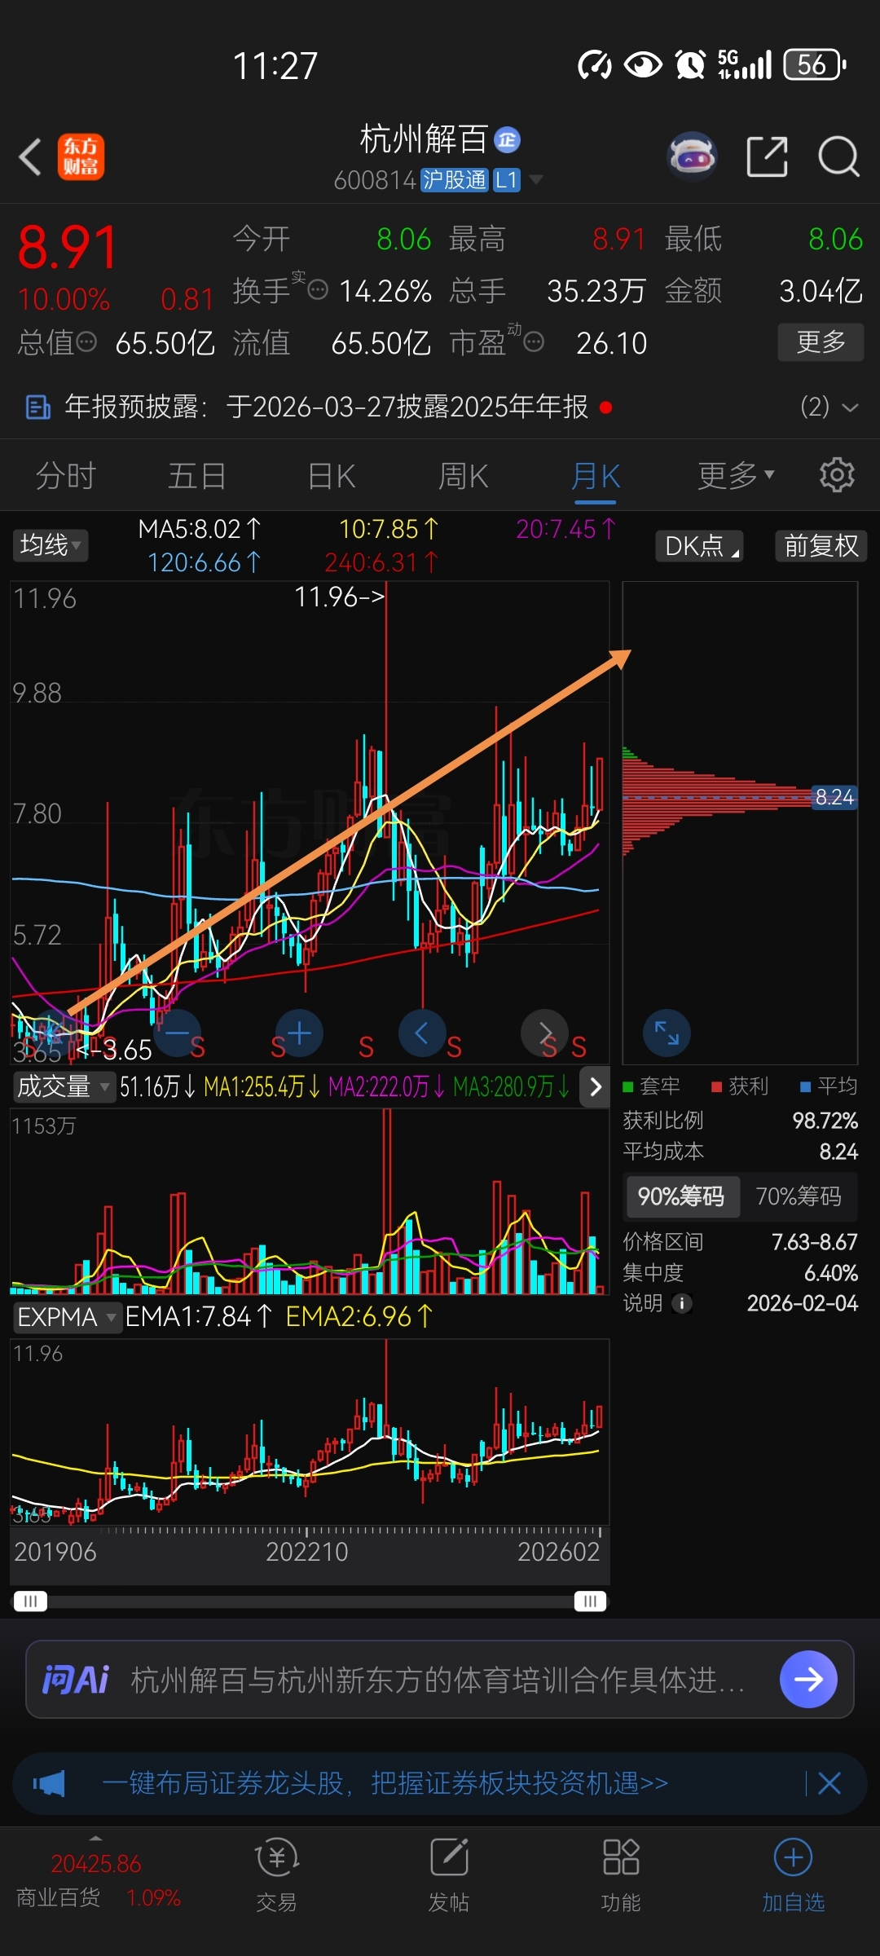Open the AI robot assistant avatar
This screenshot has height=1956, width=880.
[x=692, y=155]
